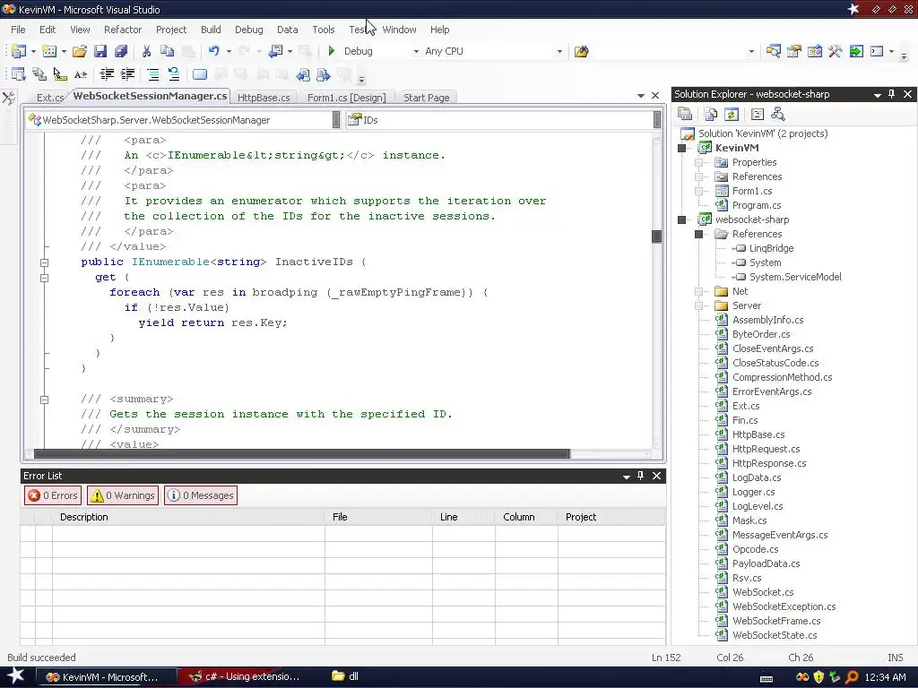918x688 pixels.
Task: Select WebSocket.cs in Solution Explorer
Action: point(763,592)
